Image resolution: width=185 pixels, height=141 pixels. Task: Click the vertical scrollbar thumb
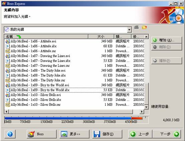[x=146, y=94]
